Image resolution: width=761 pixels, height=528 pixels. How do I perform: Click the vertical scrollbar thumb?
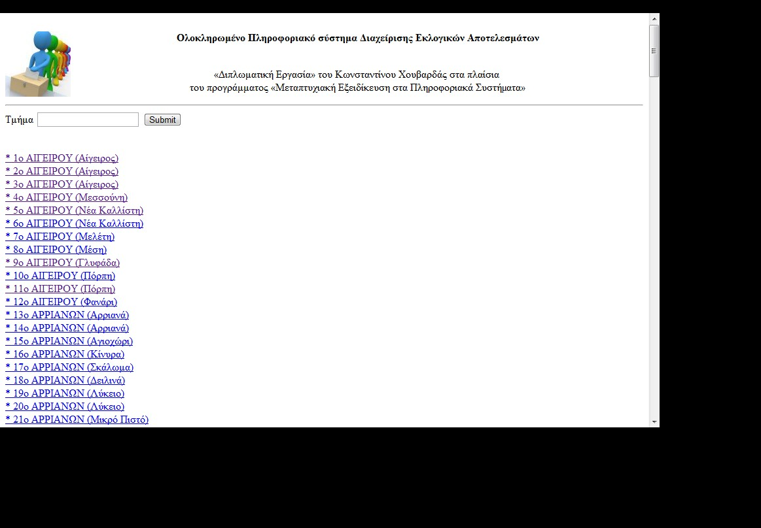[x=654, y=51]
